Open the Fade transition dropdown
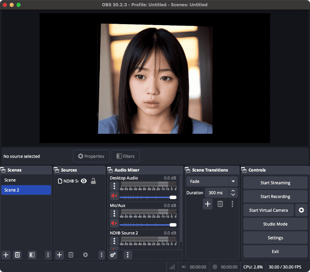Viewport: 310px width, 272px height. pyautogui.click(x=212, y=181)
